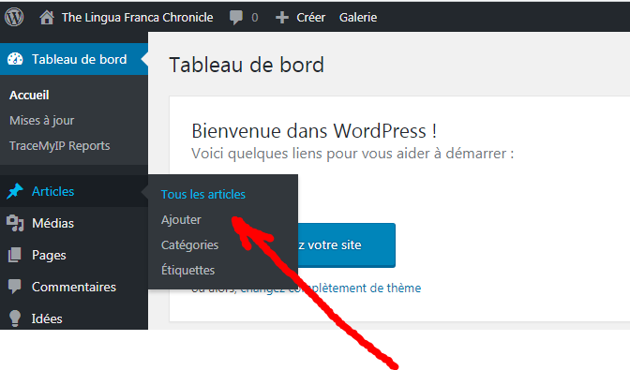The image size is (630, 370).
Task: Open Commentaires in the sidebar
Action: point(74,287)
